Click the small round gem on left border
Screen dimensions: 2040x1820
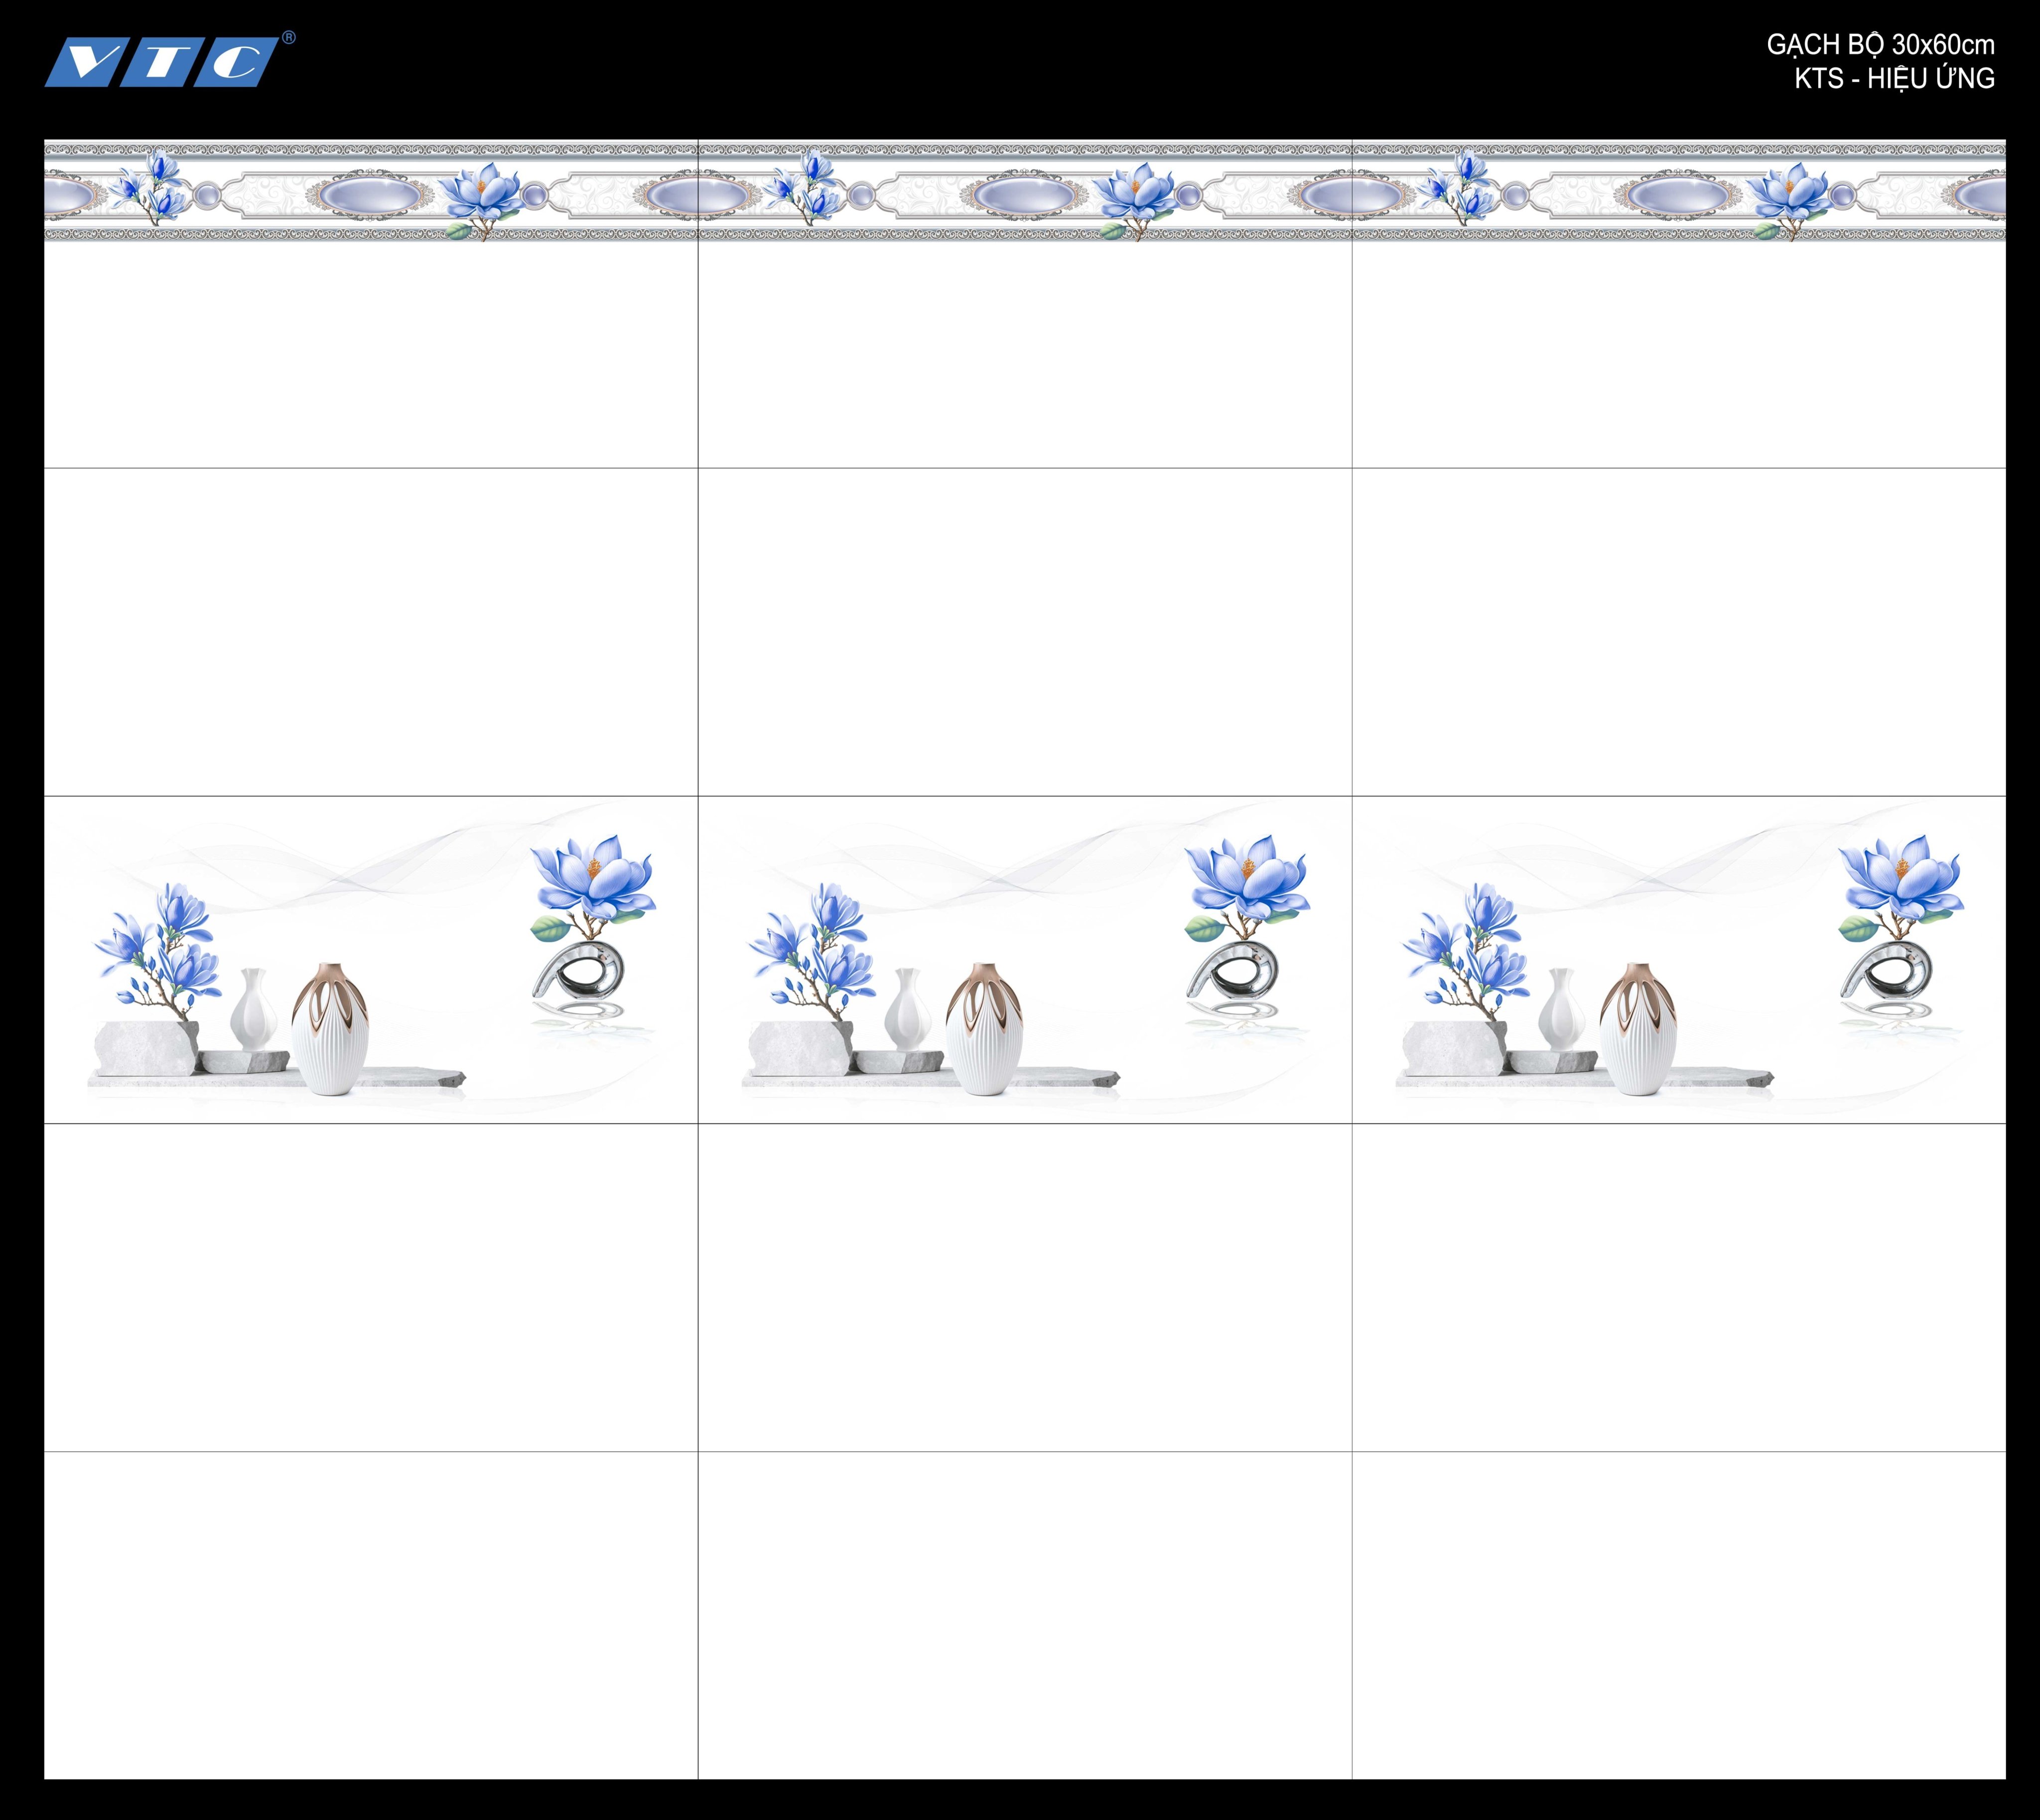208,194
